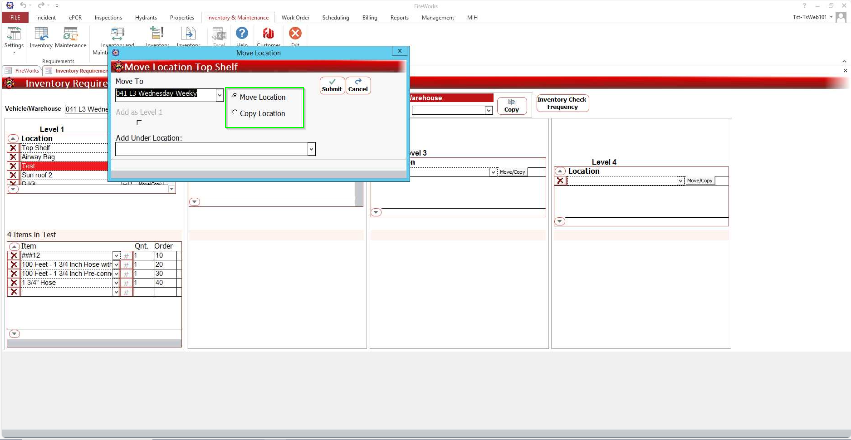Viewport: 851px width, 440px height.
Task: Click the Help question mark icon
Action: [x=242, y=34]
